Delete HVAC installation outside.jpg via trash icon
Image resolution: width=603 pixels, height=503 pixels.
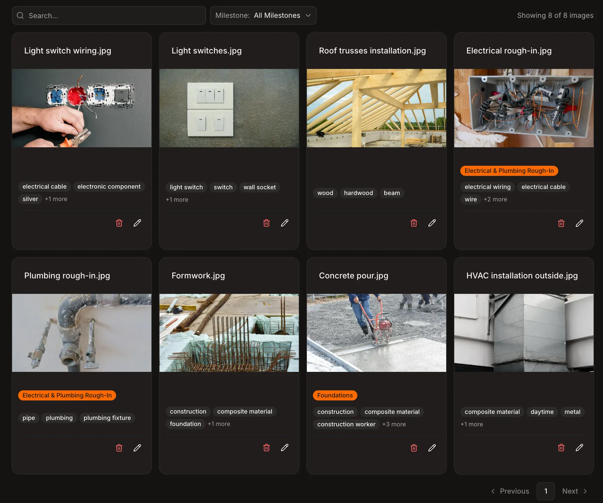[x=561, y=448]
